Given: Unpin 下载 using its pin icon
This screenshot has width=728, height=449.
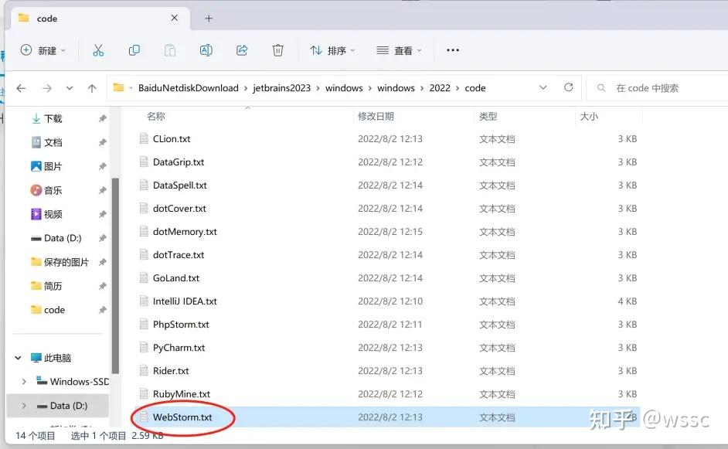Looking at the screenshot, I should [x=102, y=118].
